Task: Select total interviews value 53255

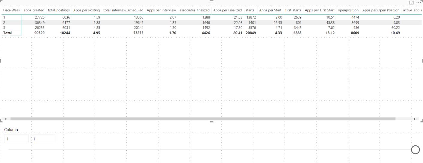Action: pos(138,33)
